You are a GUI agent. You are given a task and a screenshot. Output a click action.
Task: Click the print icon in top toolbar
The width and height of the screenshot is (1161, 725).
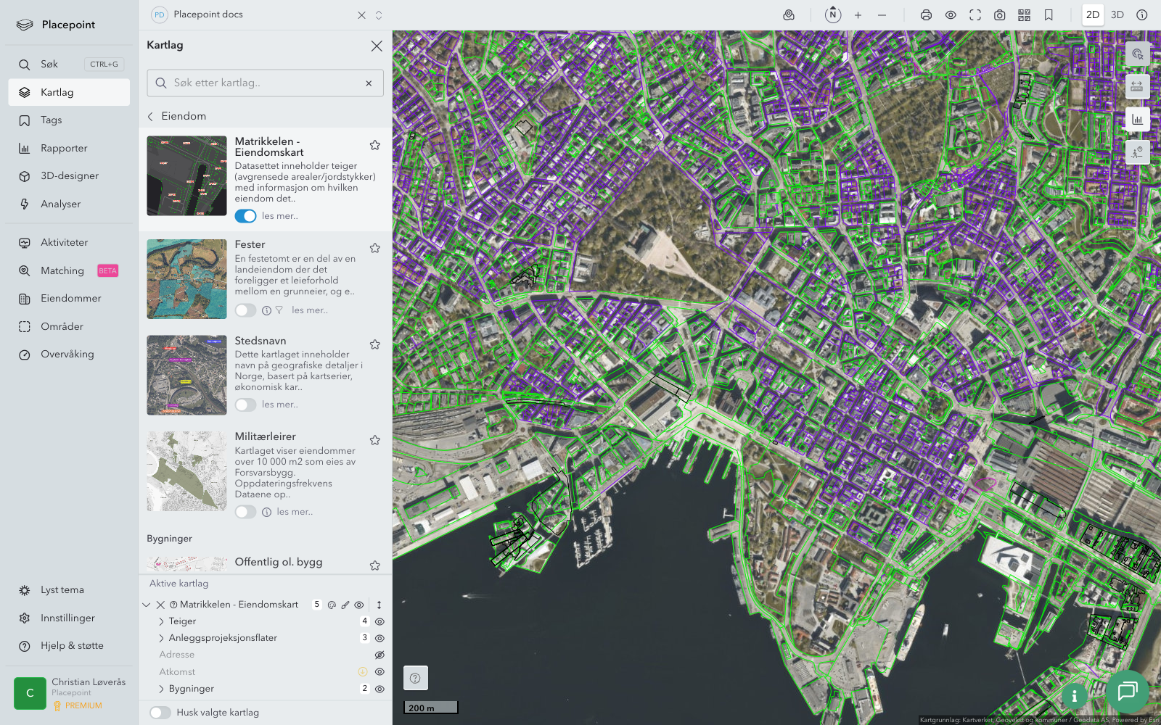926,15
